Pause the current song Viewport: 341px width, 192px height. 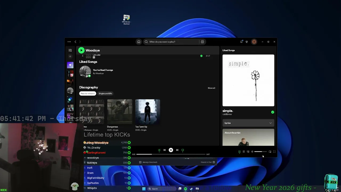pos(171,150)
